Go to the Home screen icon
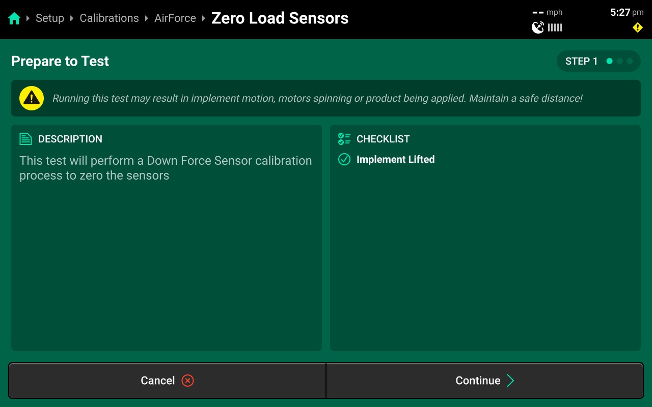652x407 pixels. [x=14, y=19]
